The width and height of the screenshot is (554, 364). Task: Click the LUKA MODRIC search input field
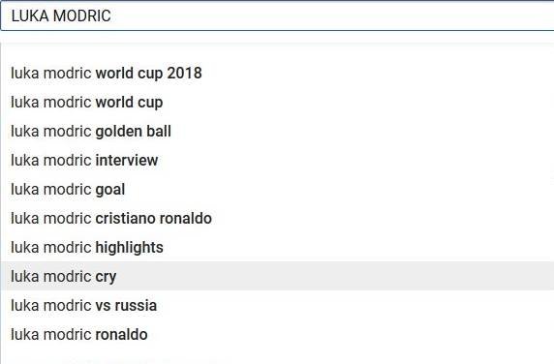[x=277, y=15]
